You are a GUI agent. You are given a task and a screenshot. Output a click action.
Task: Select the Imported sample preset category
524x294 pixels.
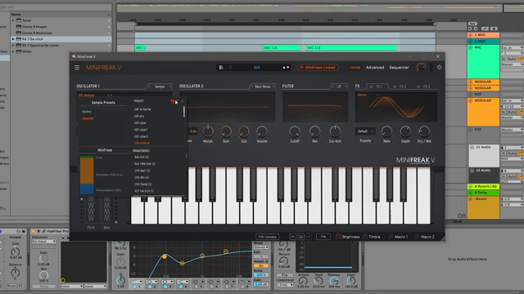(x=88, y=118)
